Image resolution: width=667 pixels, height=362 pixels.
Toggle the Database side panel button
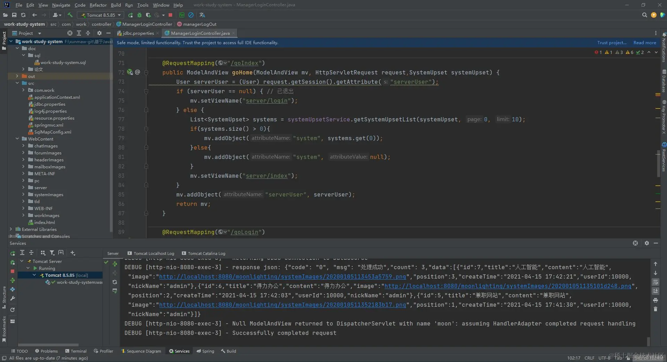point(664,81)
